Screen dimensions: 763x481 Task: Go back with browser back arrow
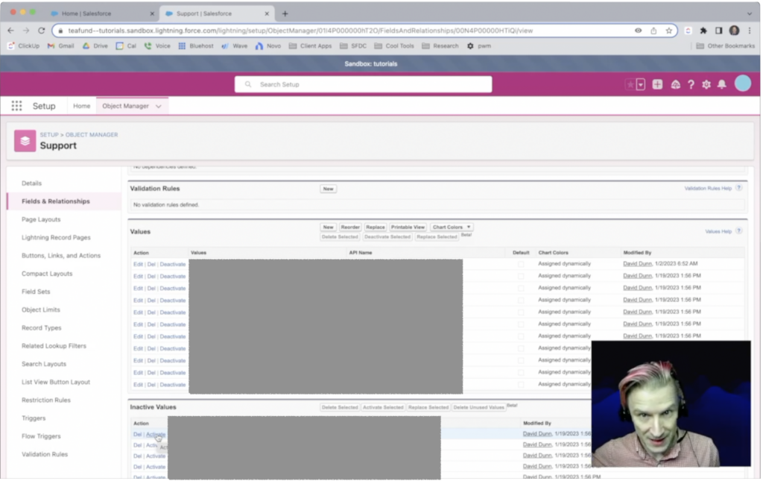[x=10, y=30]
